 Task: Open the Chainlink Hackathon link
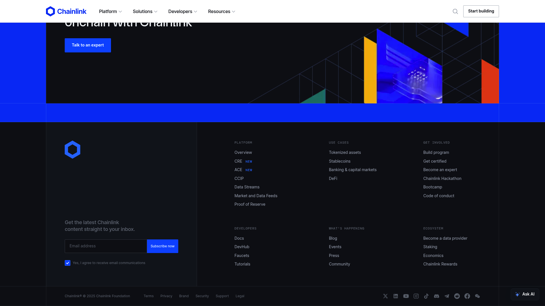(442, 178)
